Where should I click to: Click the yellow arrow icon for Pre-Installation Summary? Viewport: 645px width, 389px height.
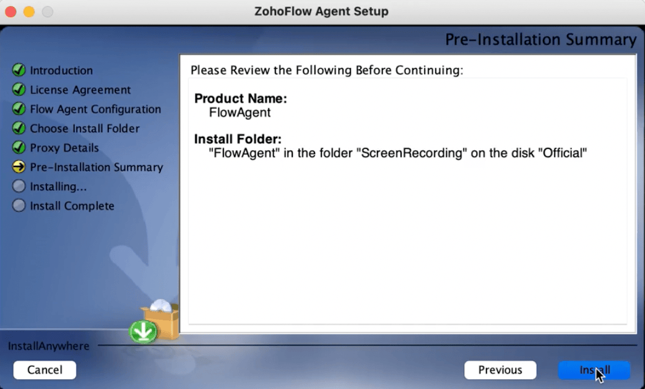(x=19, y=167)
